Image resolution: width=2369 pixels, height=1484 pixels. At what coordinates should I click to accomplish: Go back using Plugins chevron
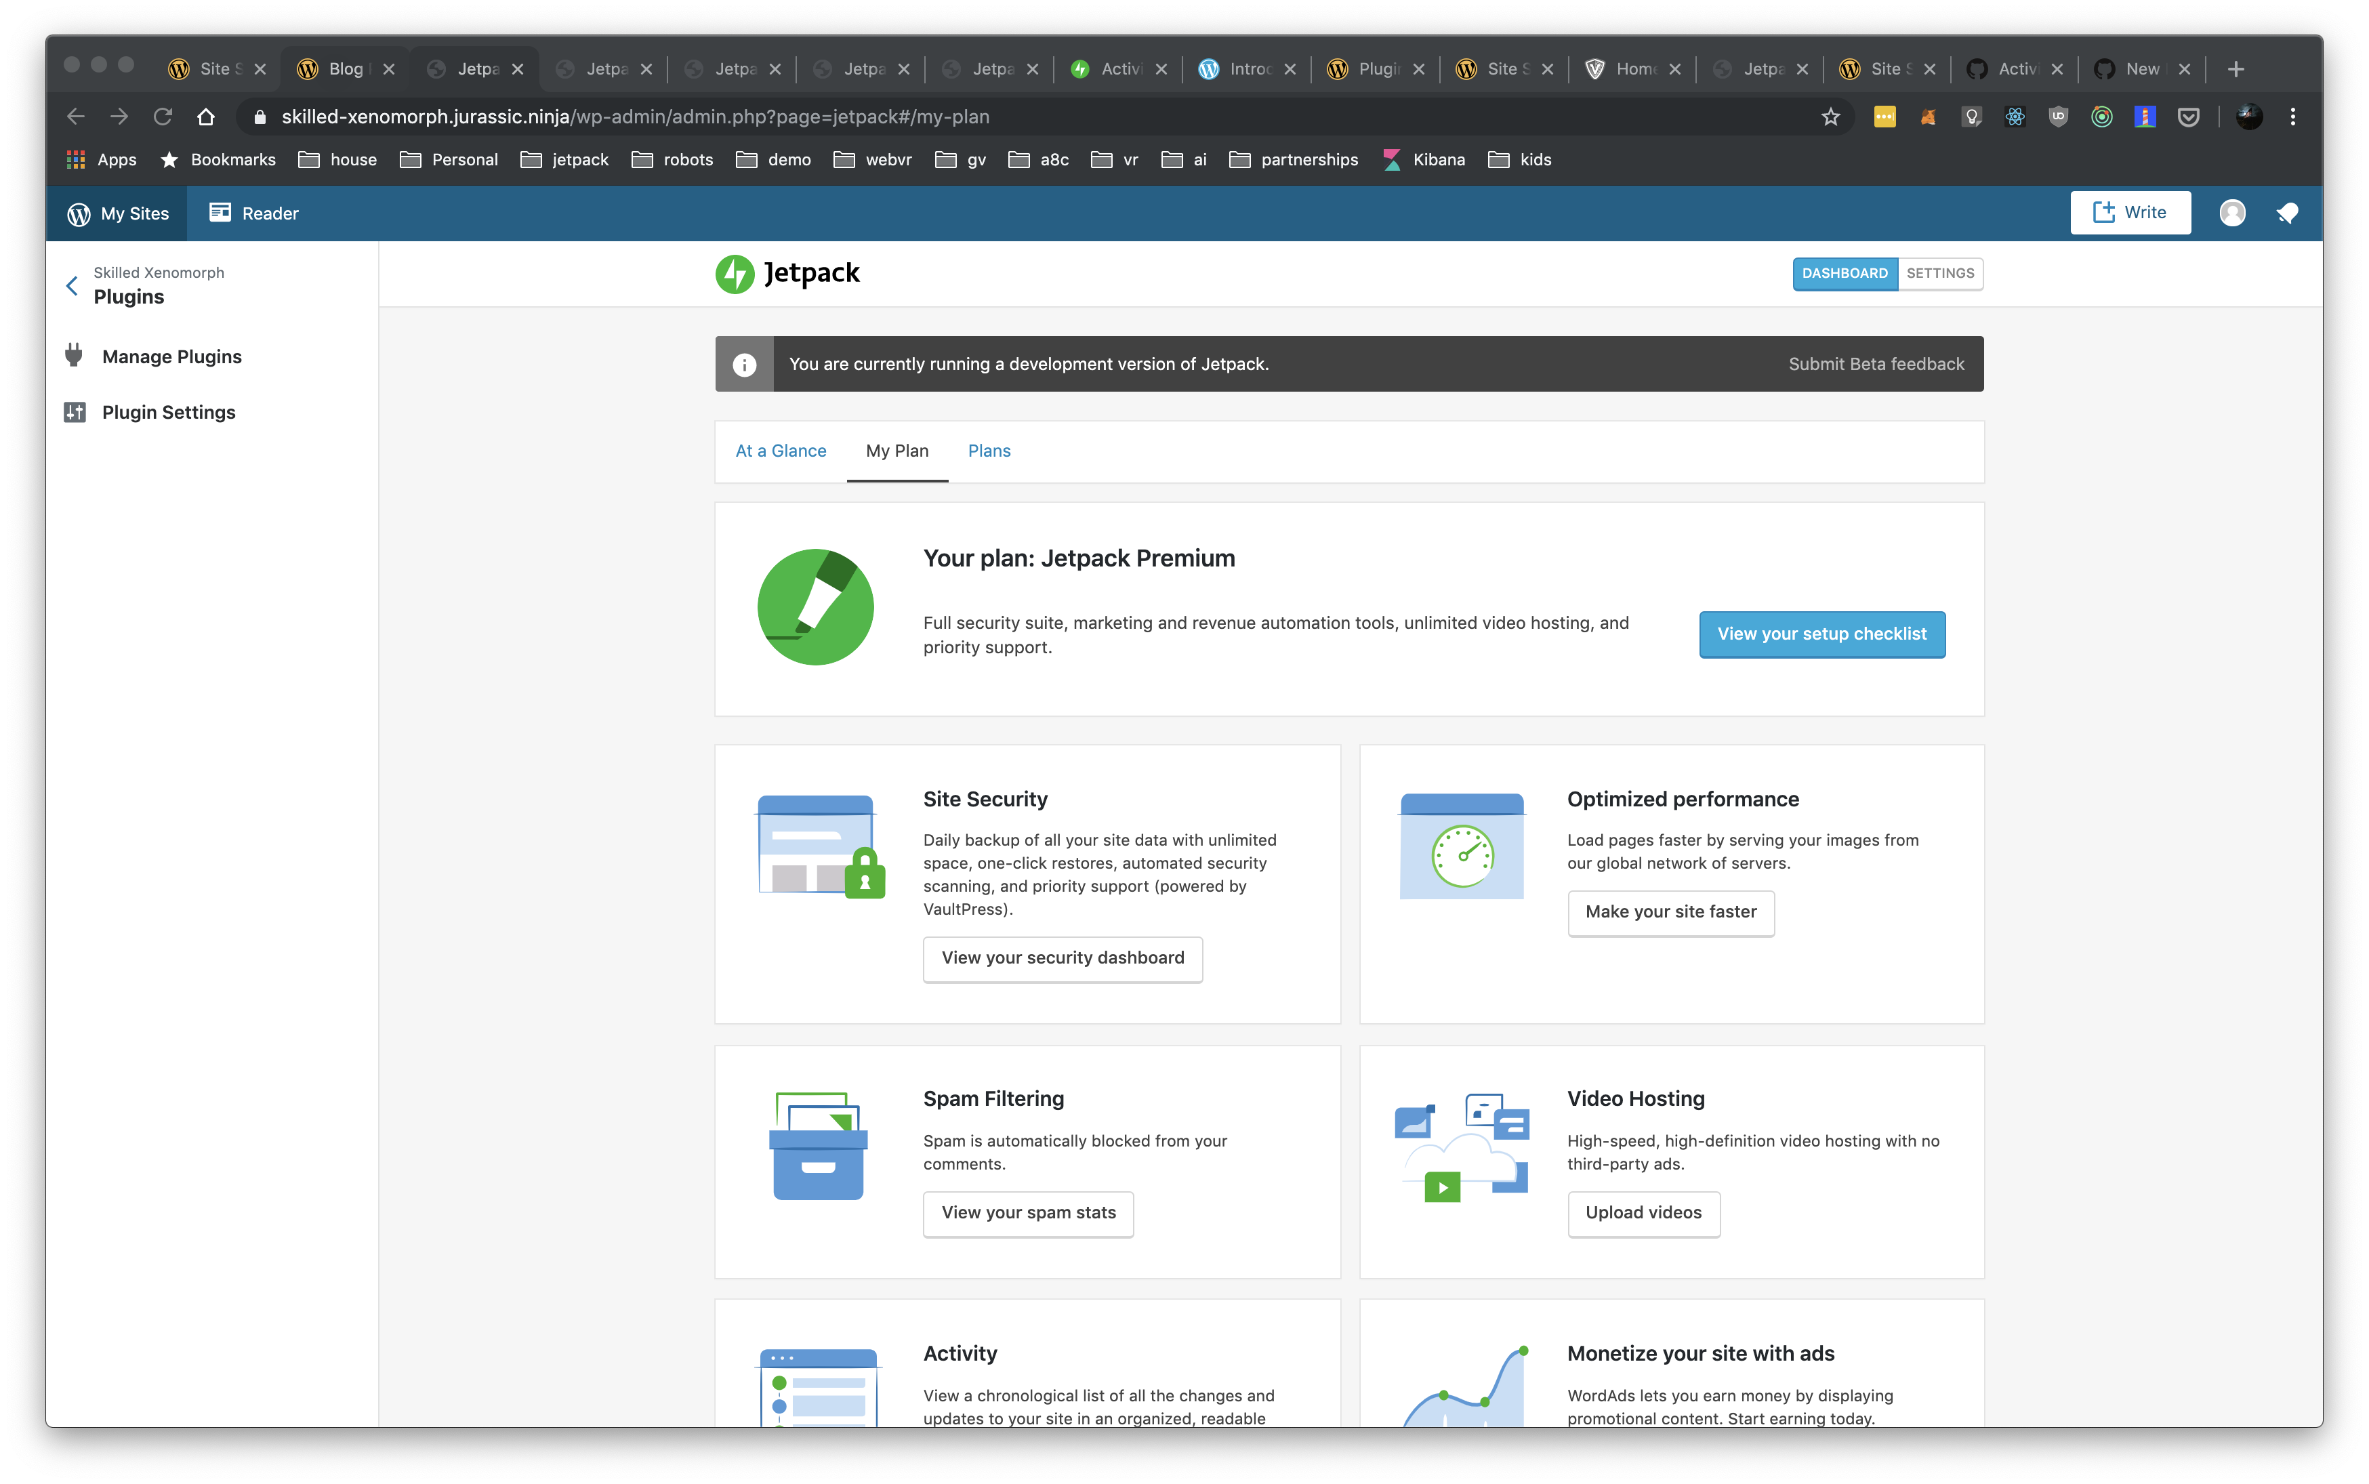click(x=72, y=285)
